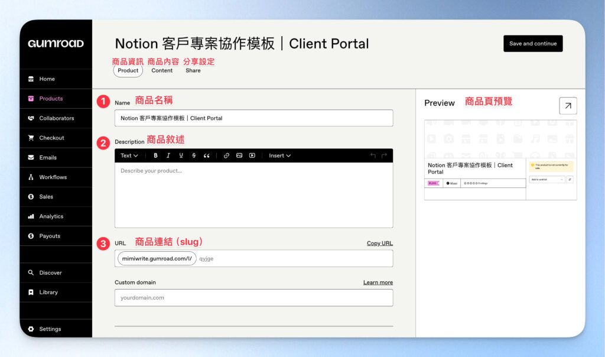Go to the Collaborators page

[x=56, y=118]
